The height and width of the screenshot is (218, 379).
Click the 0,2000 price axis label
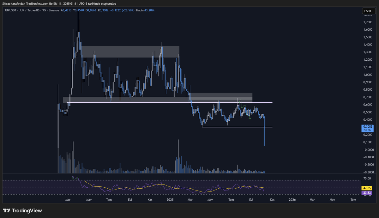point(367,135)
